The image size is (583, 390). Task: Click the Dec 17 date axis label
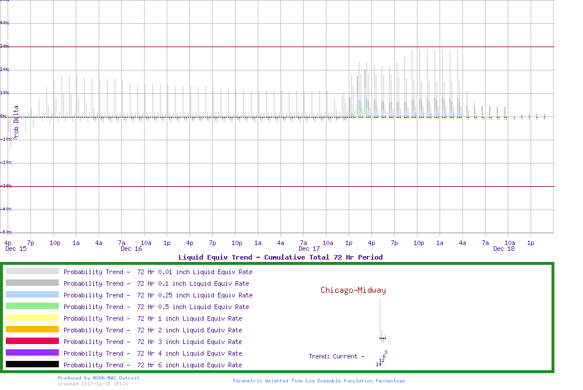click(x=309, y=249)
